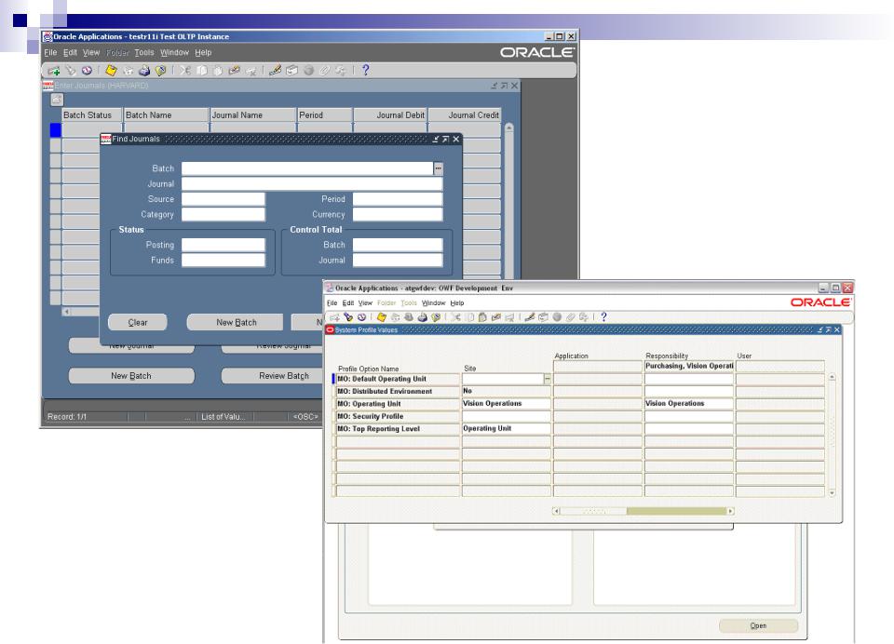Viewport: 894px width, 644px height.
Task: Open Show Navigator icon in testr11i toolbar
Action: coord(87,71)
